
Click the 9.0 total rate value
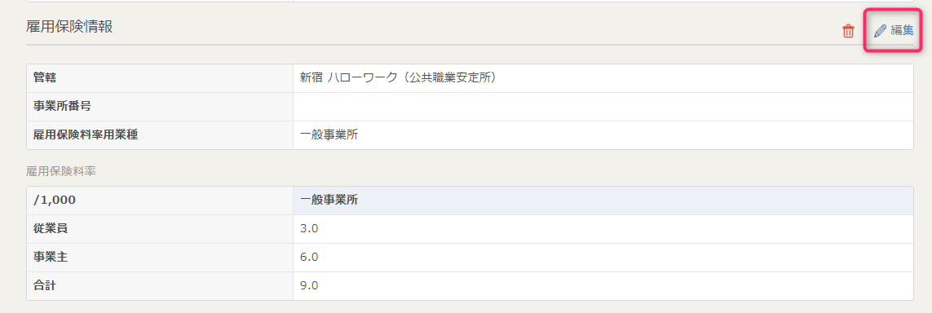(309, 285)
